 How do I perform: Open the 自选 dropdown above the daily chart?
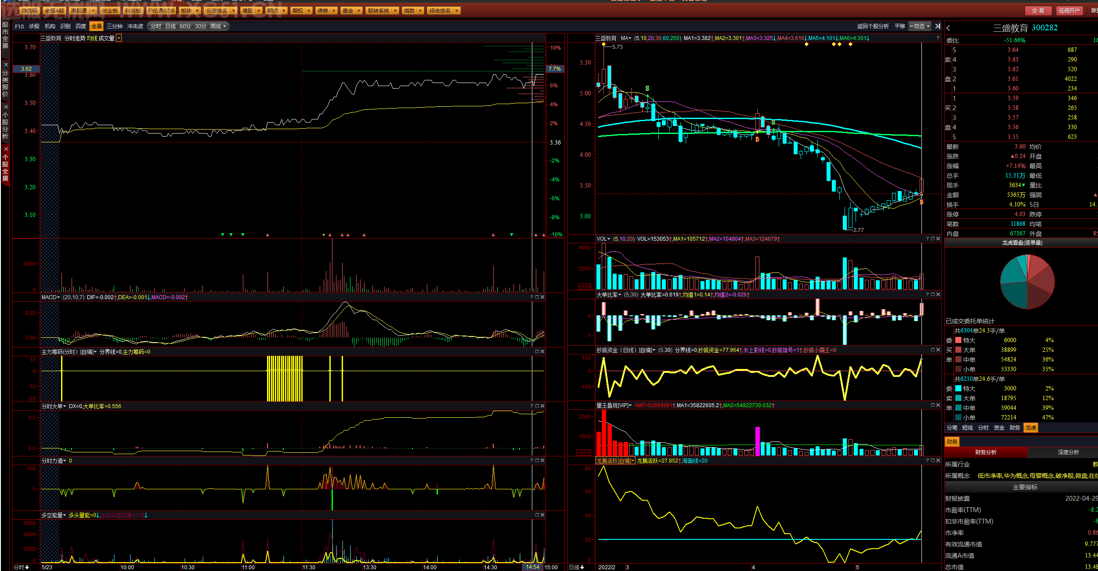920,26
